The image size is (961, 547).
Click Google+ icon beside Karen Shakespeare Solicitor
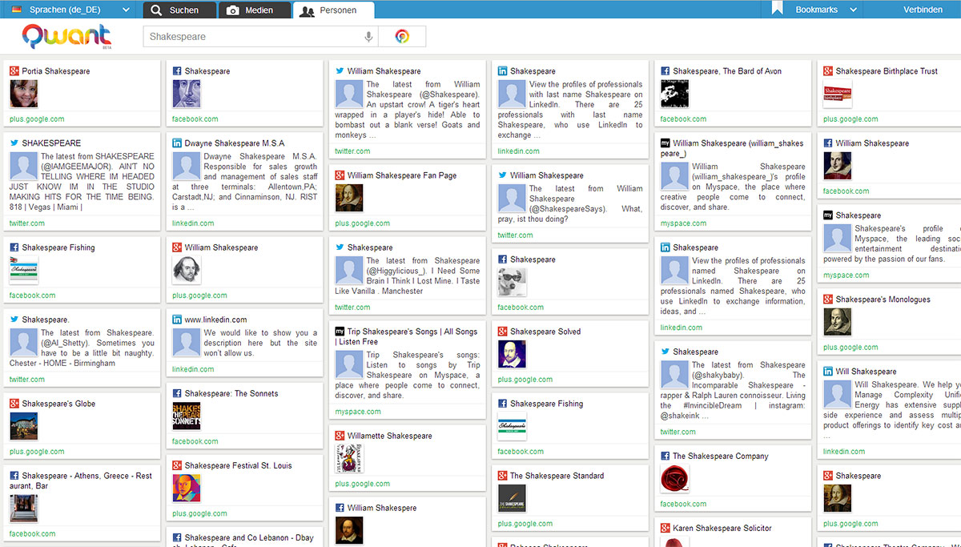tap(665, 528)
